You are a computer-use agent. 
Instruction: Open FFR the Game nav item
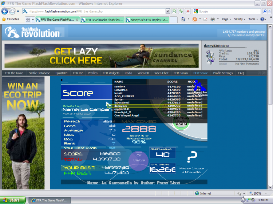point(14,73)
